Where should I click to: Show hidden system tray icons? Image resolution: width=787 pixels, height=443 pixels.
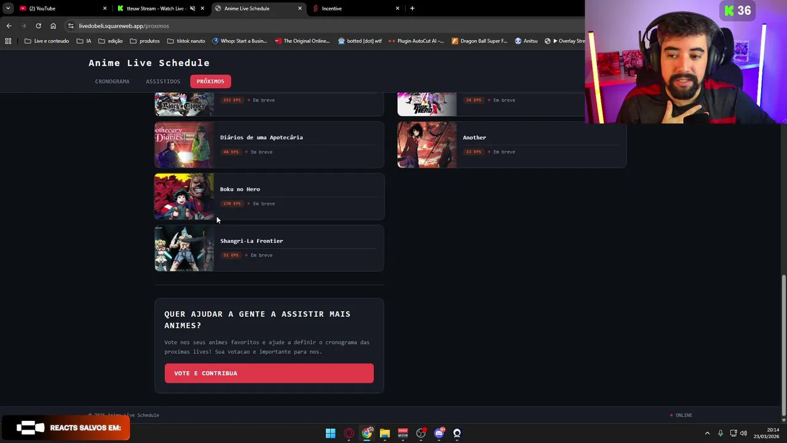[707, 433]
